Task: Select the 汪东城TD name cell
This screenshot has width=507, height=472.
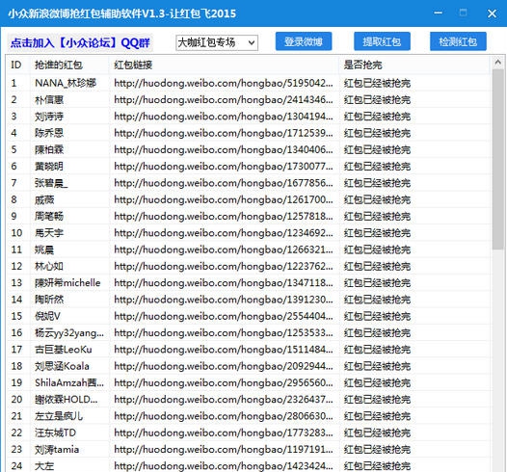Action: 55,433
